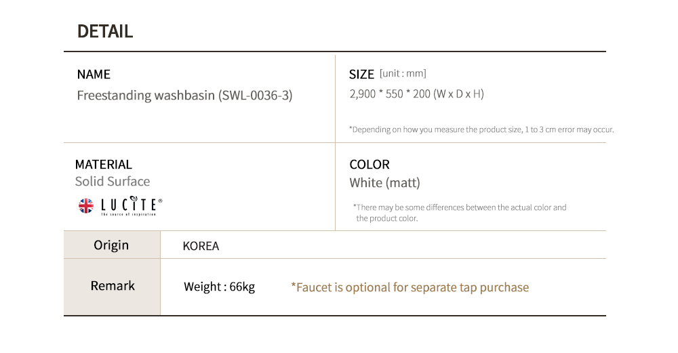Click the MATERIAL label
Viewport: 678px width, 353px height.
[x=104, y=165]
